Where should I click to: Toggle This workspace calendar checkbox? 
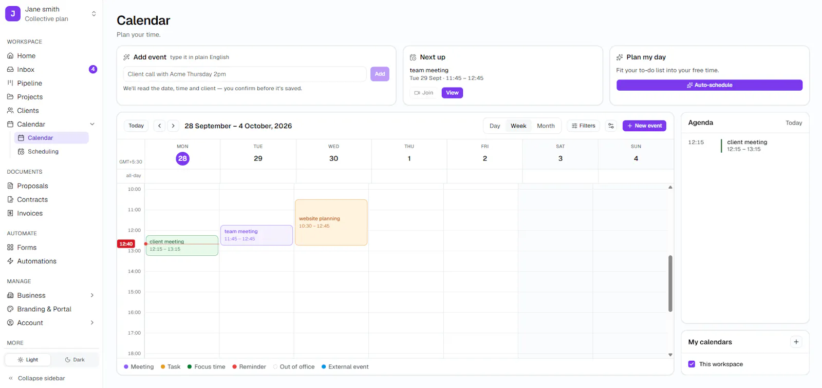[x=692, y=364]
